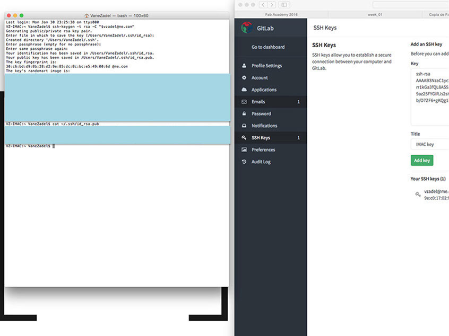
Task: Click the Terminal window title bar
Action: (x=117, y=15)
